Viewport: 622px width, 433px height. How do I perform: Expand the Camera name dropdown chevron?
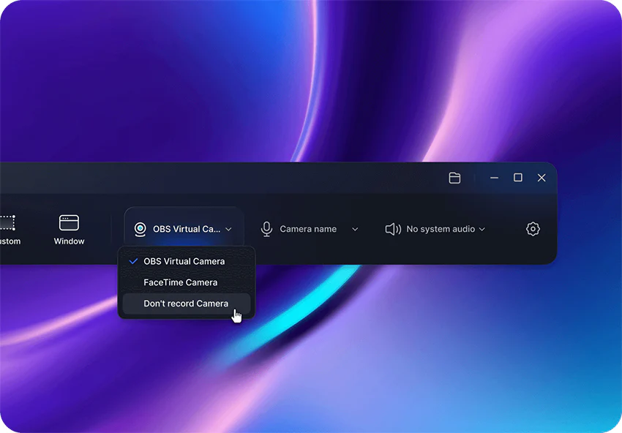(x=355, y=229)
